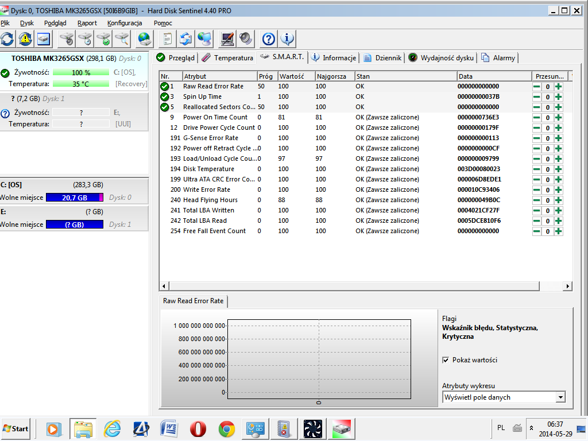Click the refresh disk status toolbar icon

pyautogui.click(x=7, y=39)
